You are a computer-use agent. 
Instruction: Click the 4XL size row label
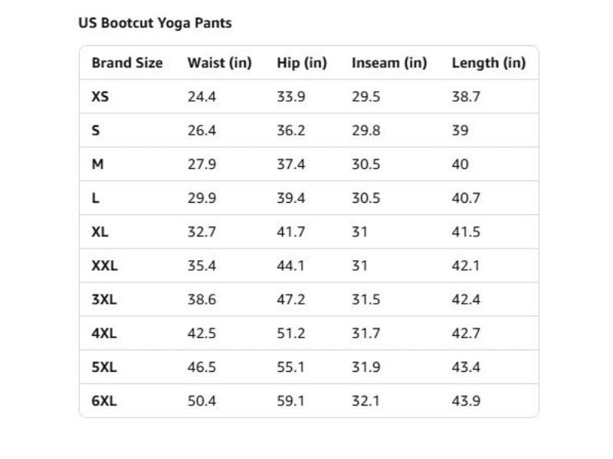click(104, 334)
